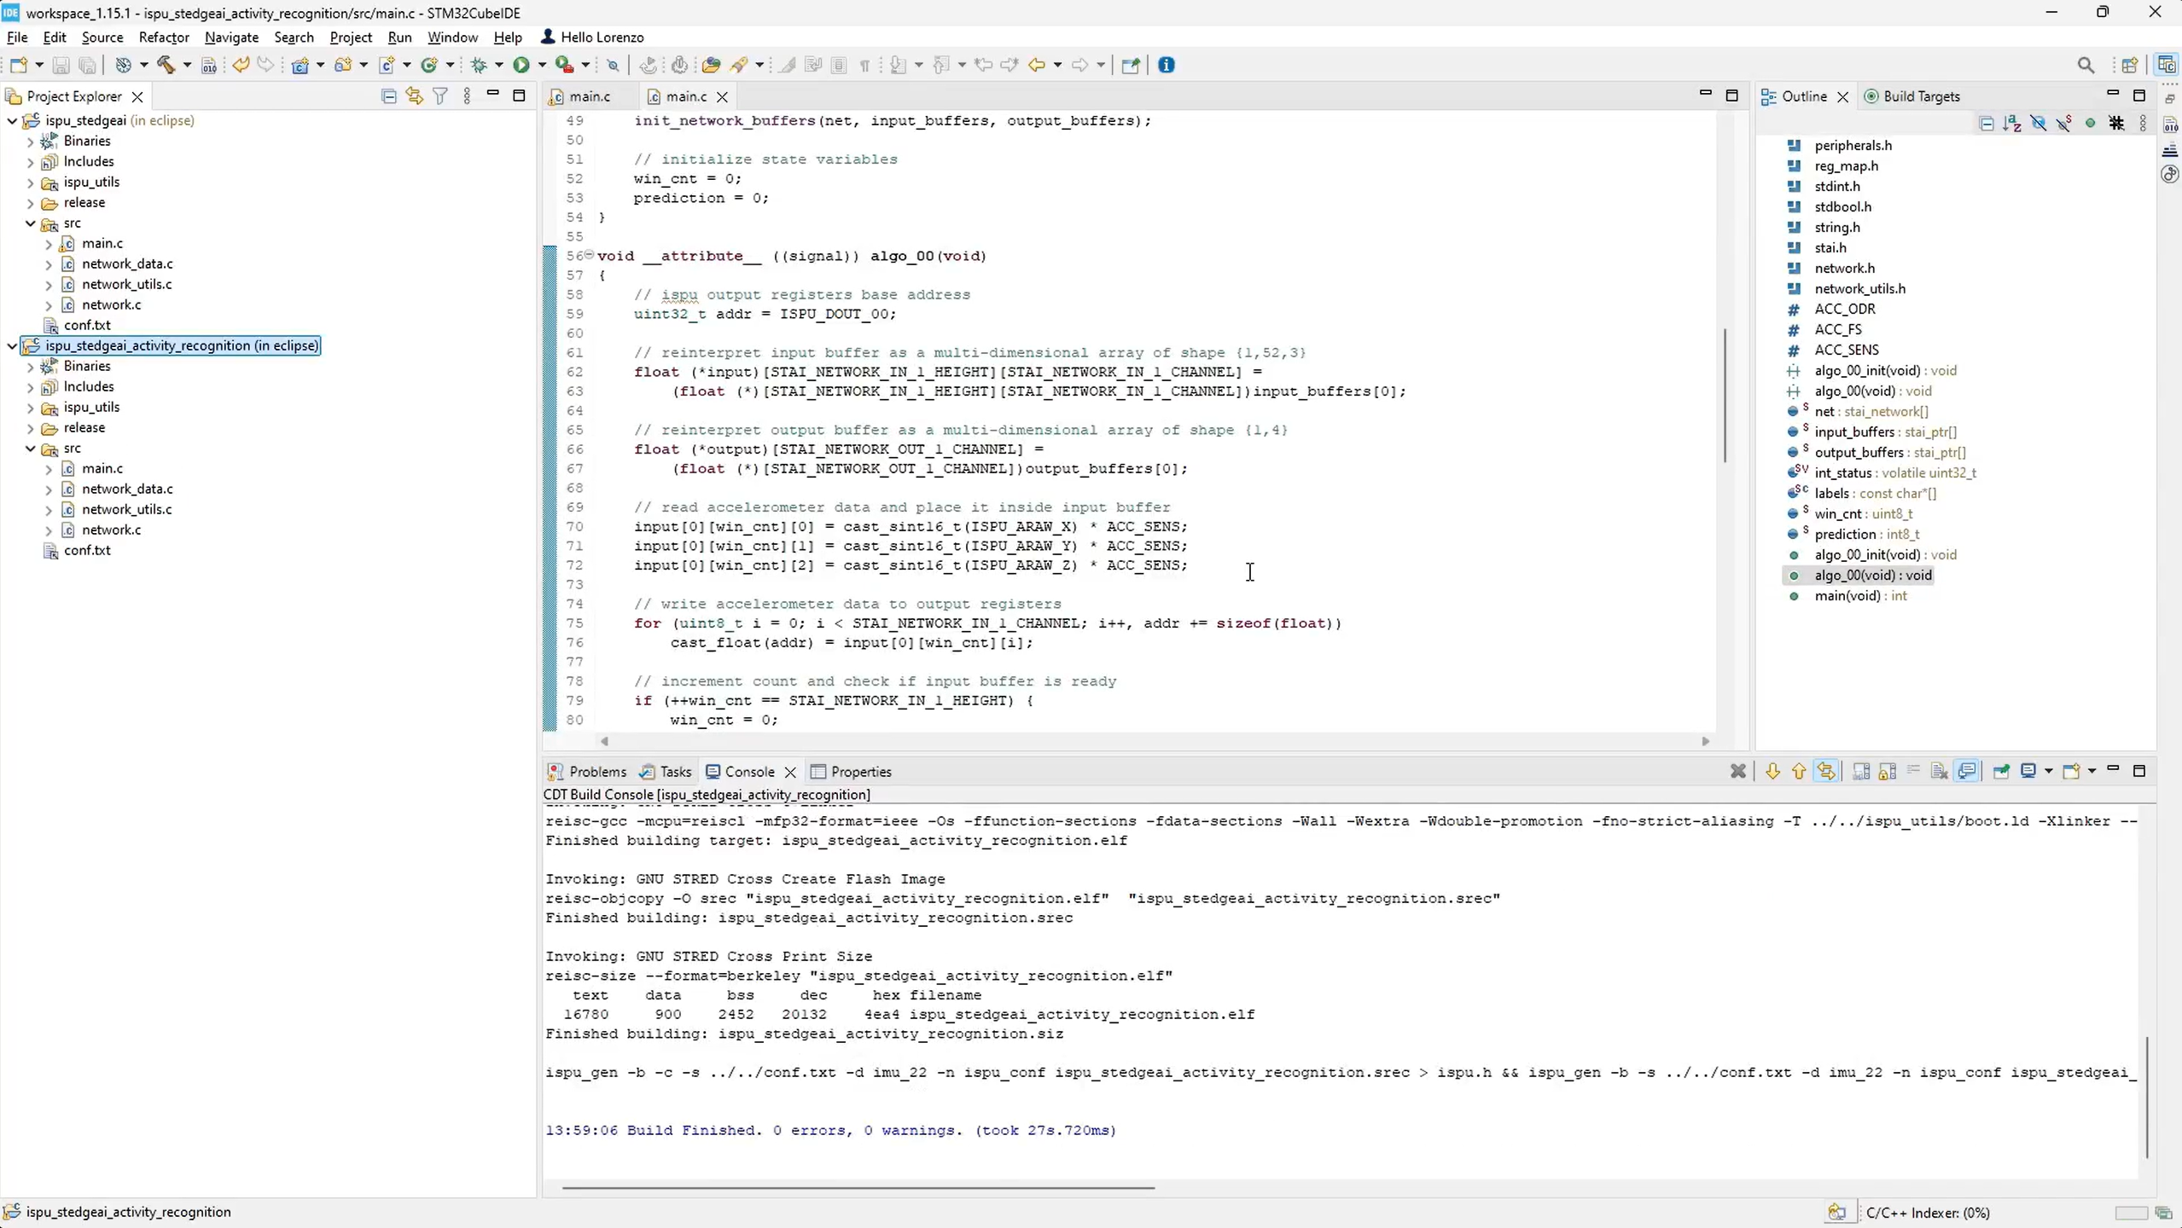
Task: Open the Refactor menu
Action: 164,38
